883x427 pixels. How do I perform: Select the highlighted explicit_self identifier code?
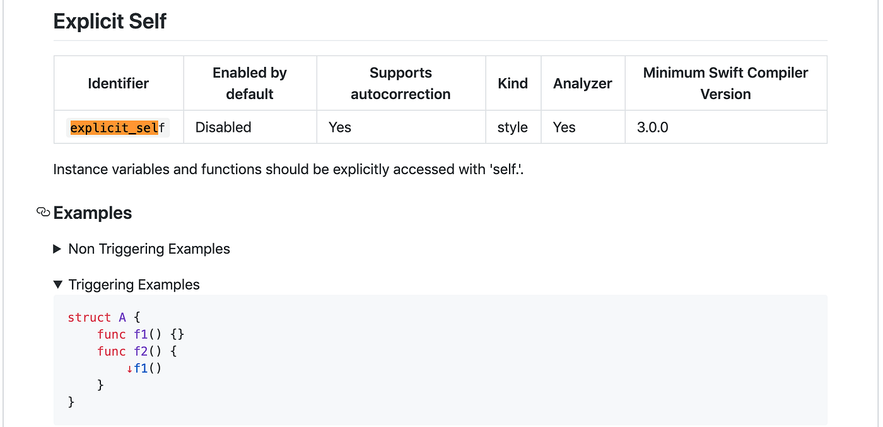[117, 128]
